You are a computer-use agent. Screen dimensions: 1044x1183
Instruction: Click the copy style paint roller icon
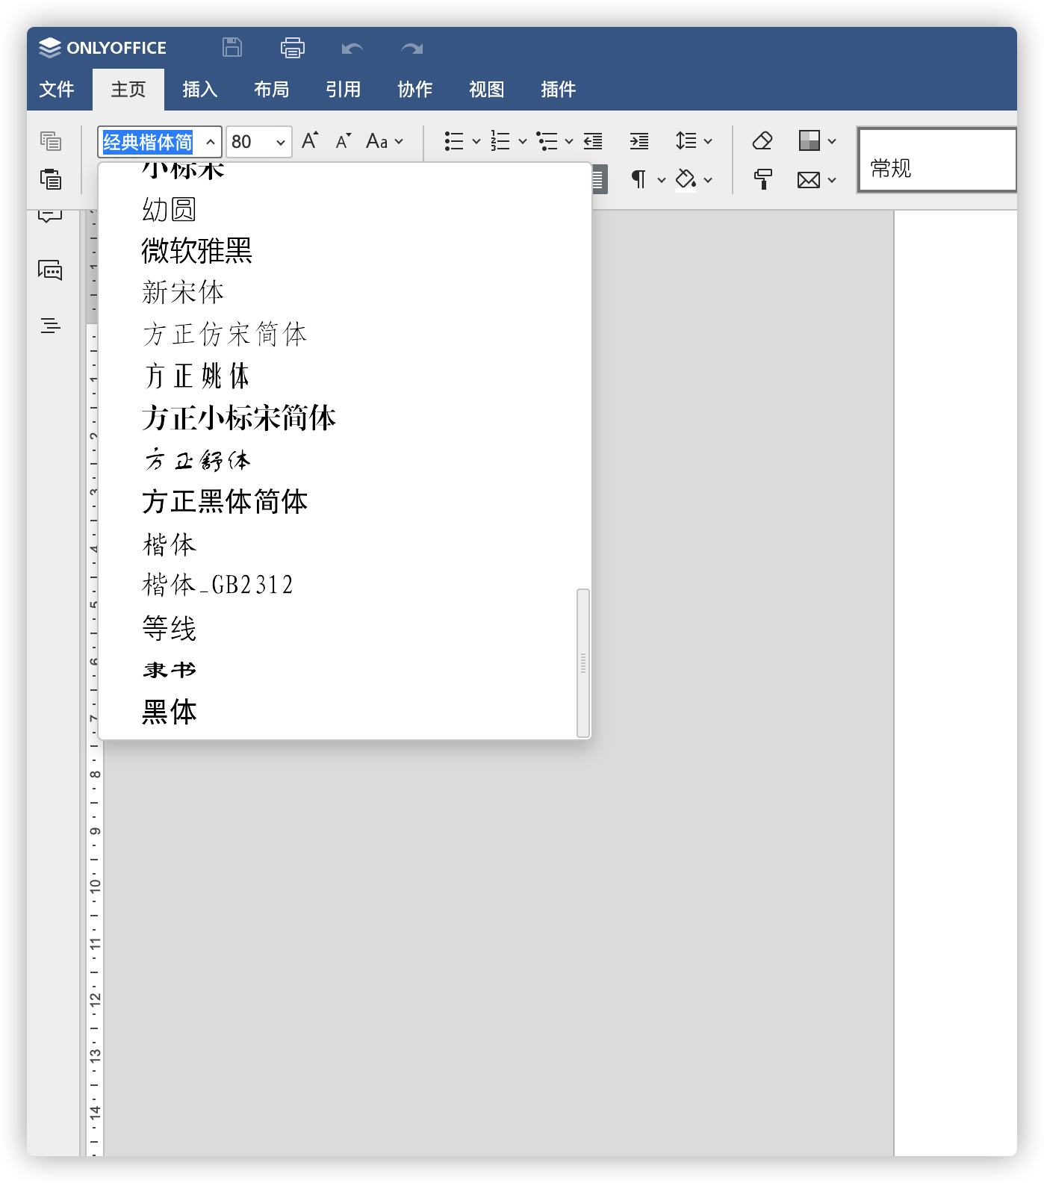coord(762,179)
